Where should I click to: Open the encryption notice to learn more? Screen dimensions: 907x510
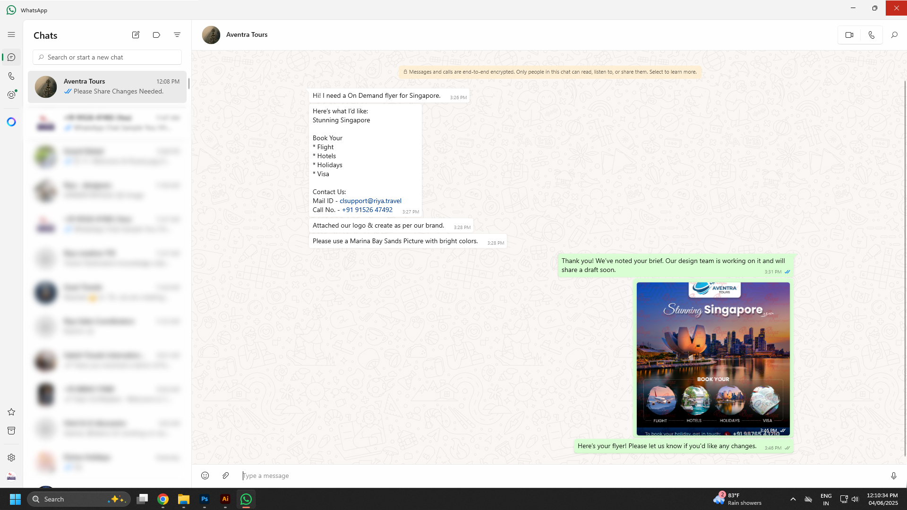coord(549,72)
